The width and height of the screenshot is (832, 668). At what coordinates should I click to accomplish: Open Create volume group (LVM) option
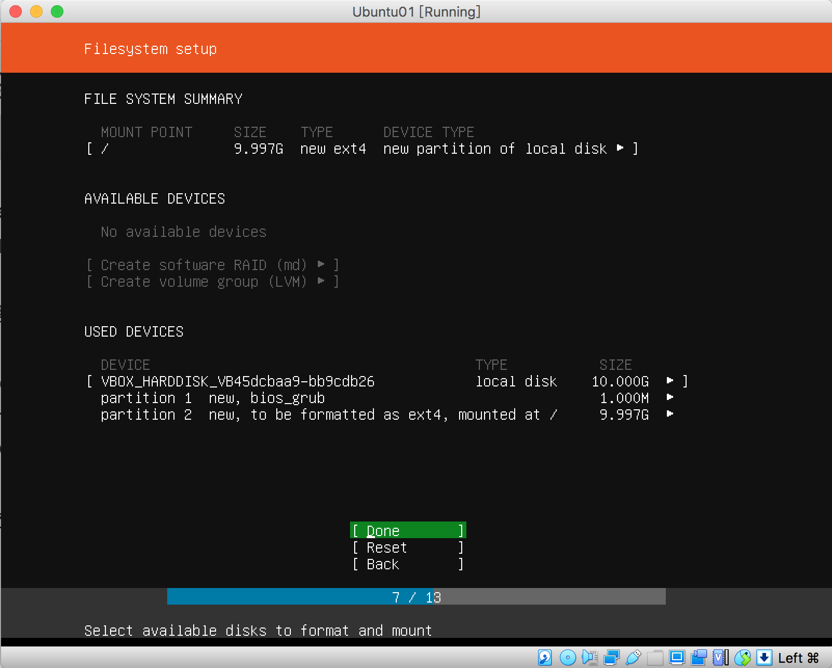(x=213, y=282)
